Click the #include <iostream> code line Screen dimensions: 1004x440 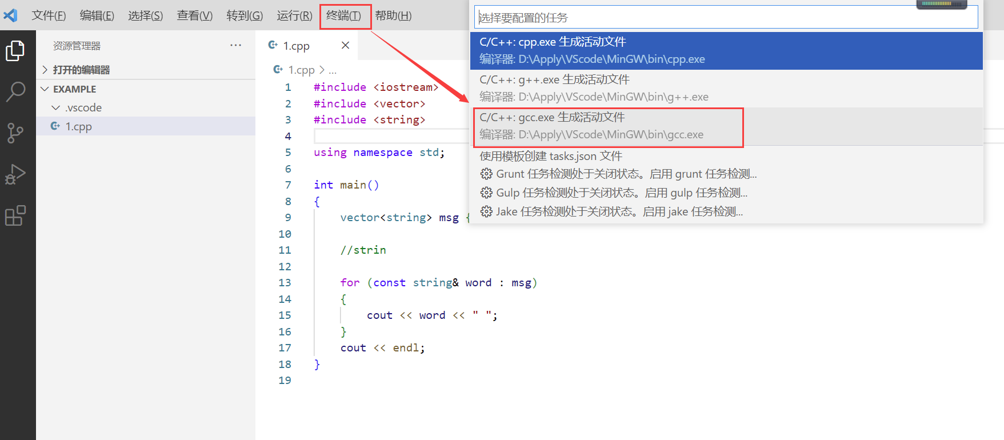tap(376, 87)
